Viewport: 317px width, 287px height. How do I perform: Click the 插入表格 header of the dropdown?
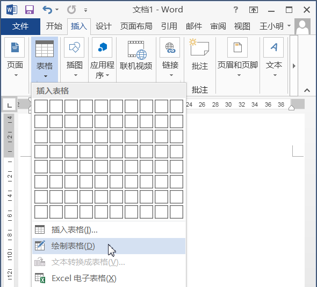(109, 91)
